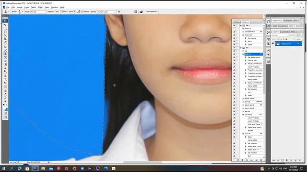
Task: Select the Rectangular Marquee tool
Action: pyautogui.click(x=5, y=28)
